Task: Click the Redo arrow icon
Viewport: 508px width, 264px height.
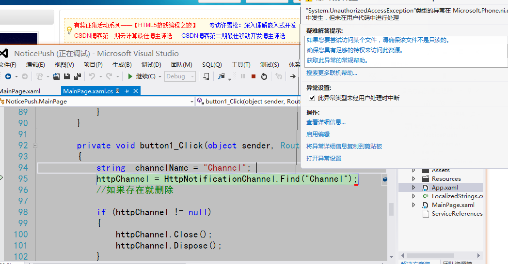Action: 109,76
